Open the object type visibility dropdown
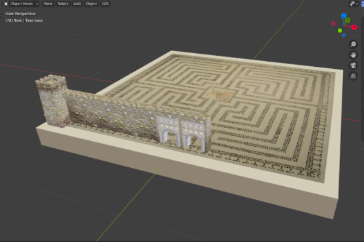The width and height of the screenshot is (364, 242). (x=354, y=4)
